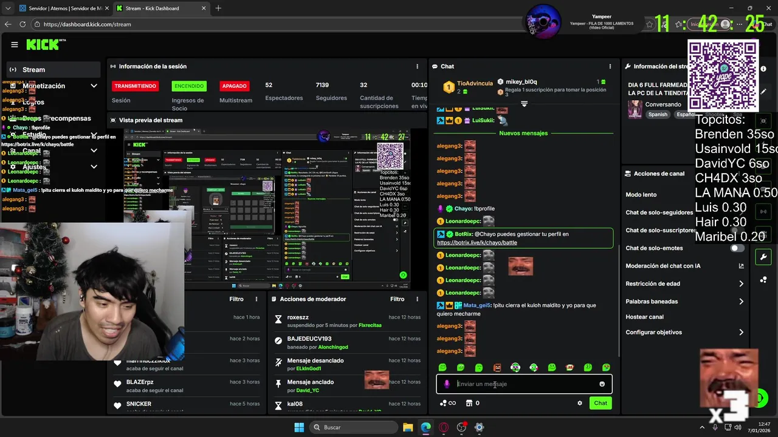
Task: Select roxeszz suspended entry in moderator actions
Action: 346,321
